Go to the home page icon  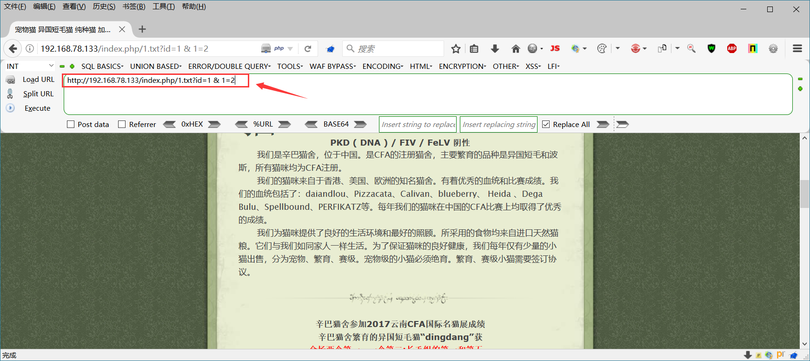[x=515, y=48]
